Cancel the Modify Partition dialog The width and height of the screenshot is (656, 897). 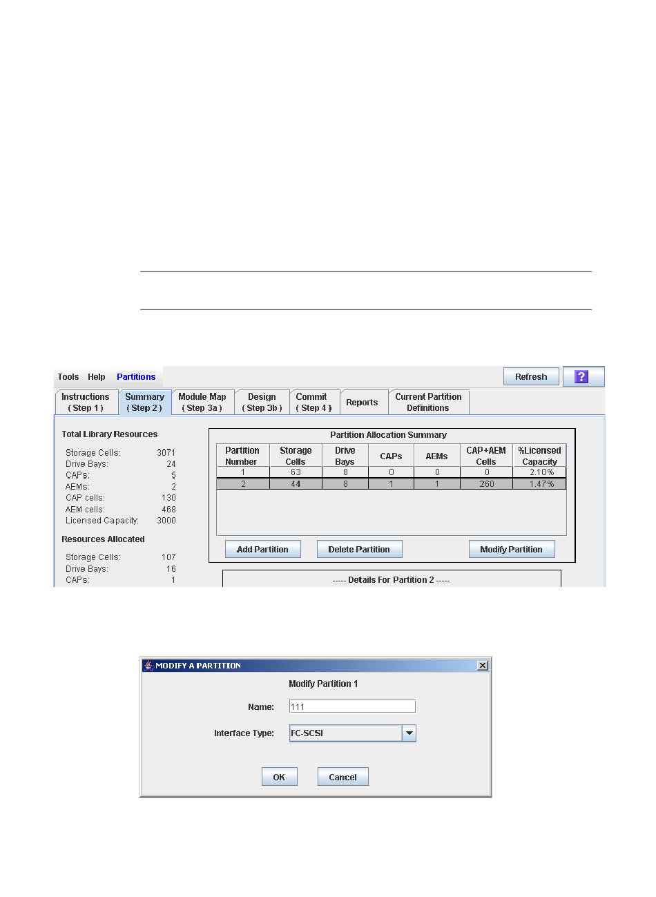coord(343,777)
